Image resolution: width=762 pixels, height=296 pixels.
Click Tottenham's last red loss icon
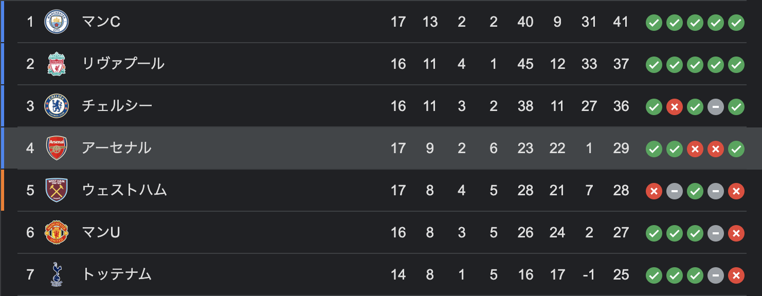[736, 275]
